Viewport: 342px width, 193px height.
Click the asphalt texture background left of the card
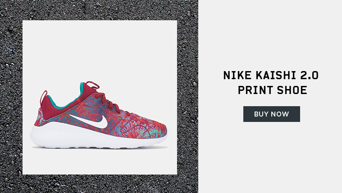(11, 96)
